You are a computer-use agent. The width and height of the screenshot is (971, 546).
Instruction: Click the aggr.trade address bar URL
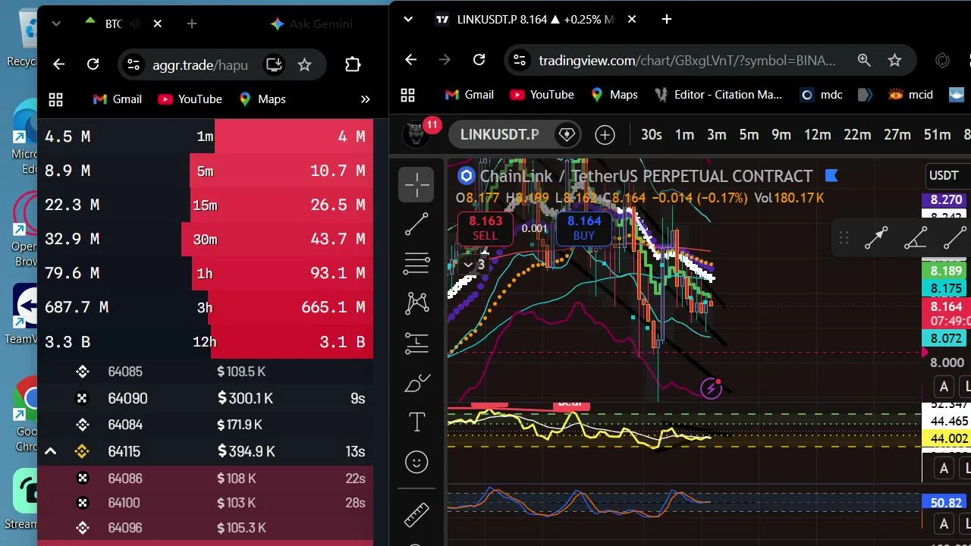(x=200, y=64)
